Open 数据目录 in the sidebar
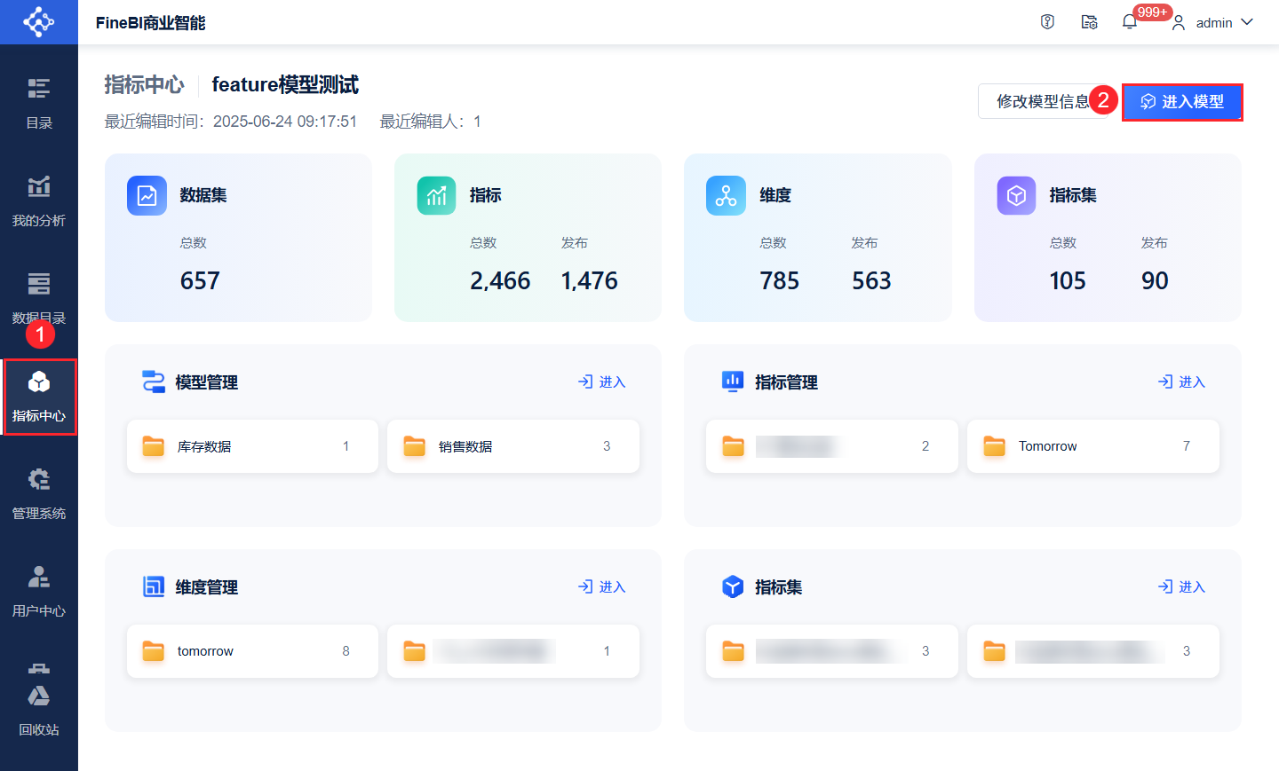The image size is (1279, 771). pos(38,299)
